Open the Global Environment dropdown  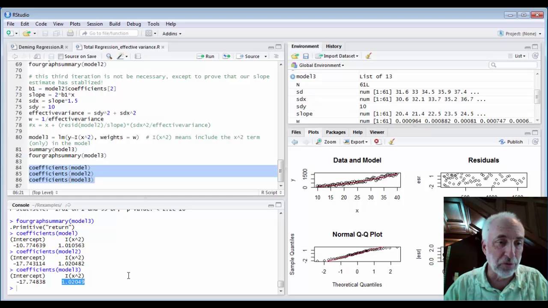coord(318,65)
